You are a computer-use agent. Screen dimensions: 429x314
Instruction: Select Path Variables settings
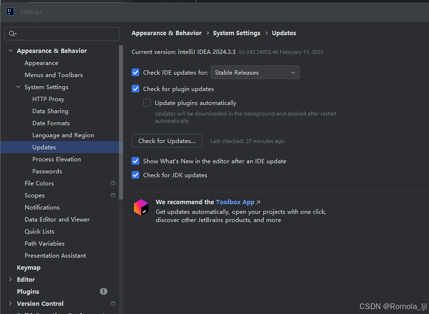pos(45,243)
